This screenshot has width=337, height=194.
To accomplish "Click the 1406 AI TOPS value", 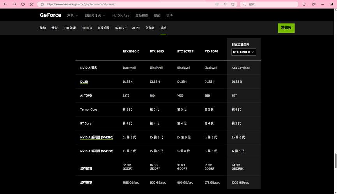I will coord(180,95).
